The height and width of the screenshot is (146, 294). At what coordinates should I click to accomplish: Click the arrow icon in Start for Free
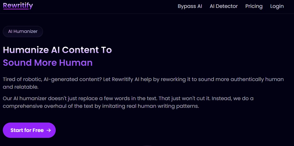point(49,130)
